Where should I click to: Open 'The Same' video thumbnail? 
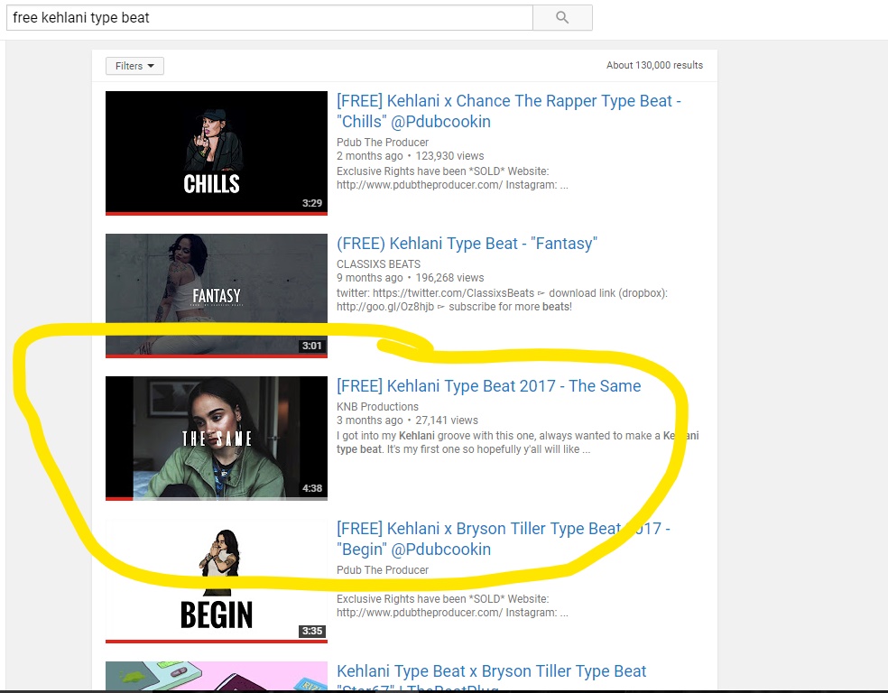tap(217, 439)
